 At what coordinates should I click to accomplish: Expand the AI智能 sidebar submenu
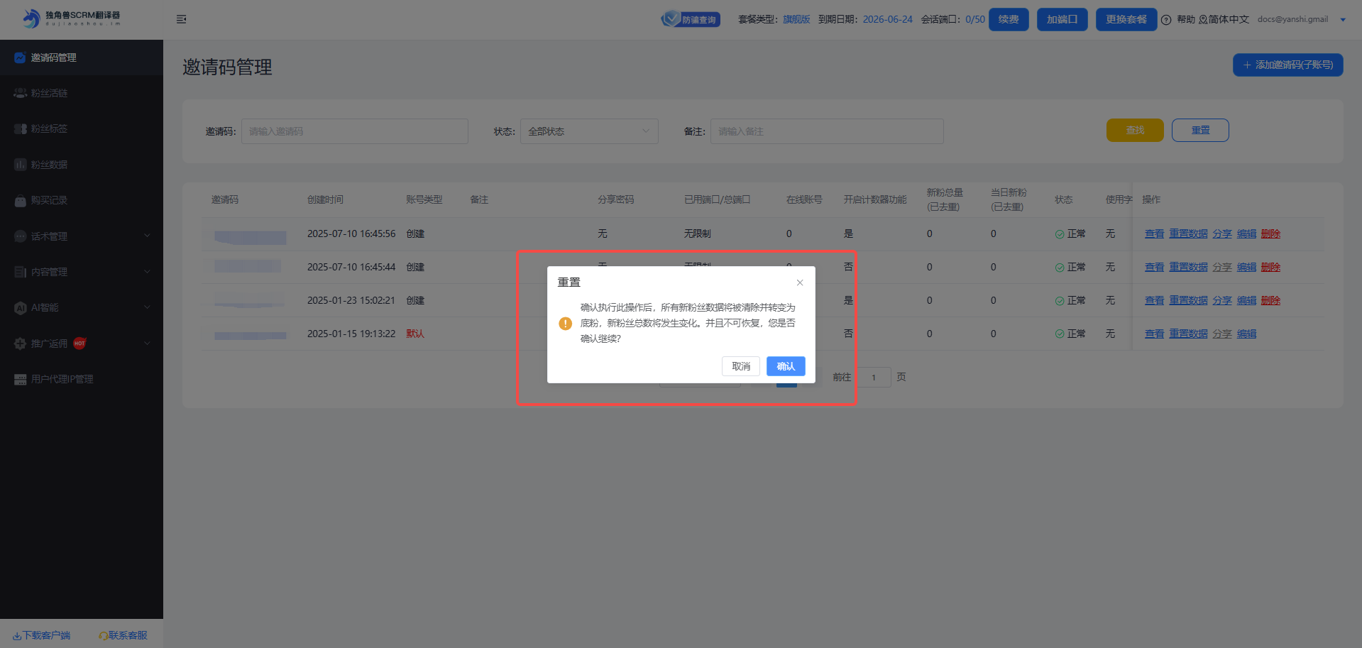pos(82,307)
